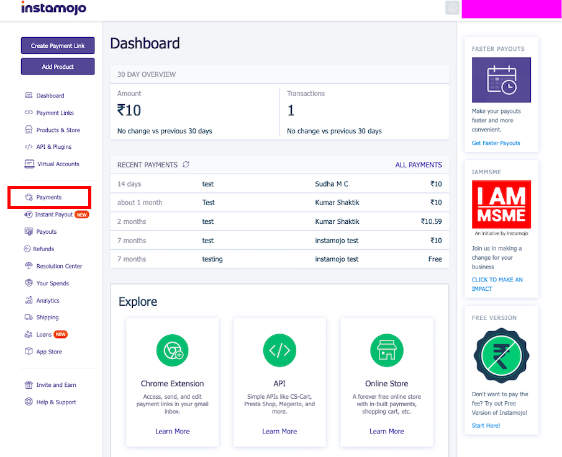
Task: Select API & Plugins in sidebar
Action: (x=54, y=147)
